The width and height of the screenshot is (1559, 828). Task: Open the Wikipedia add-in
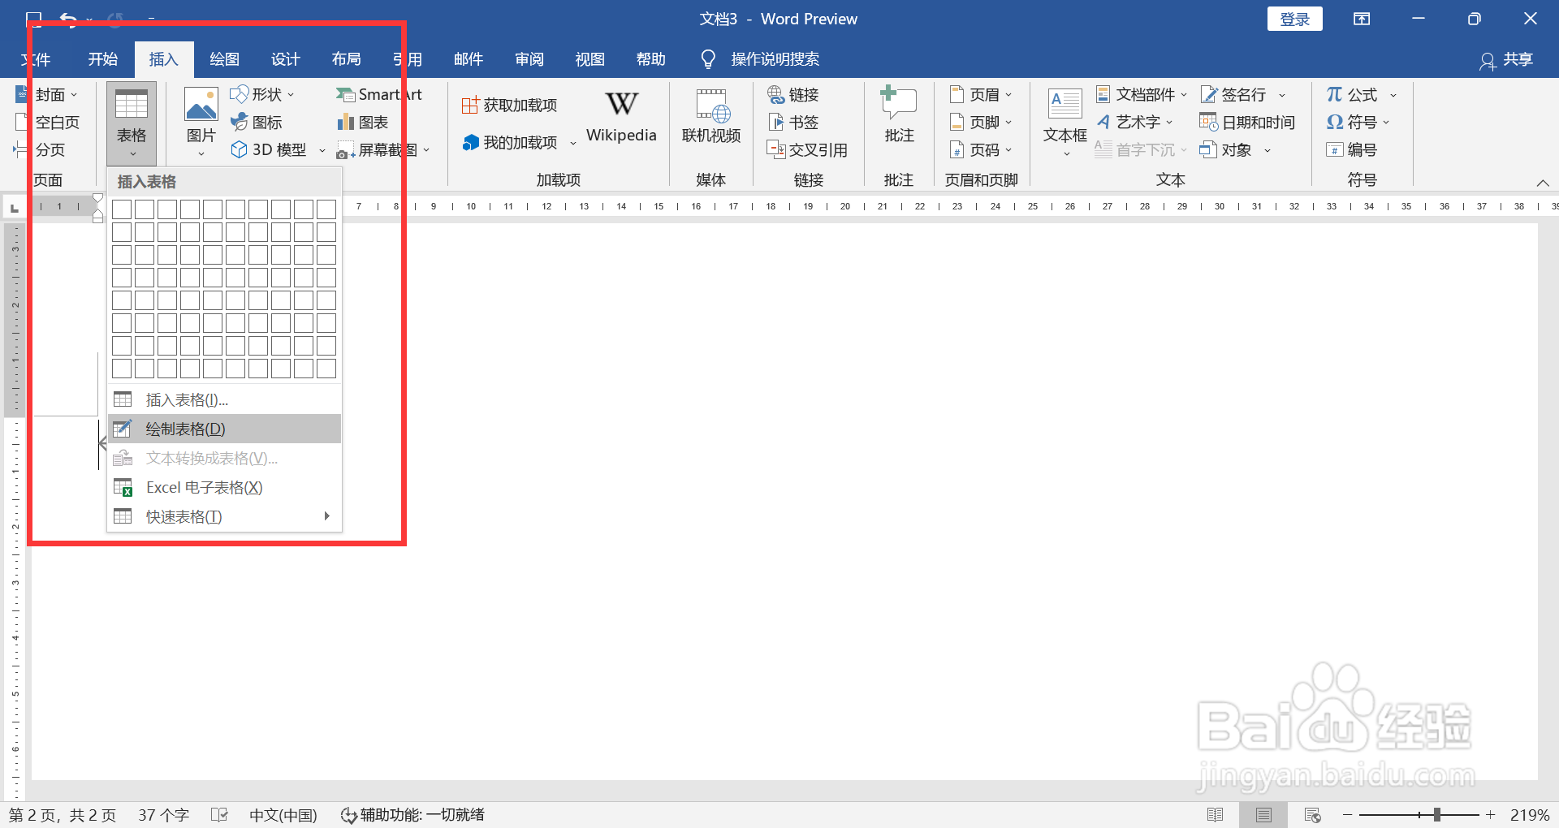(x=621, y=118)
